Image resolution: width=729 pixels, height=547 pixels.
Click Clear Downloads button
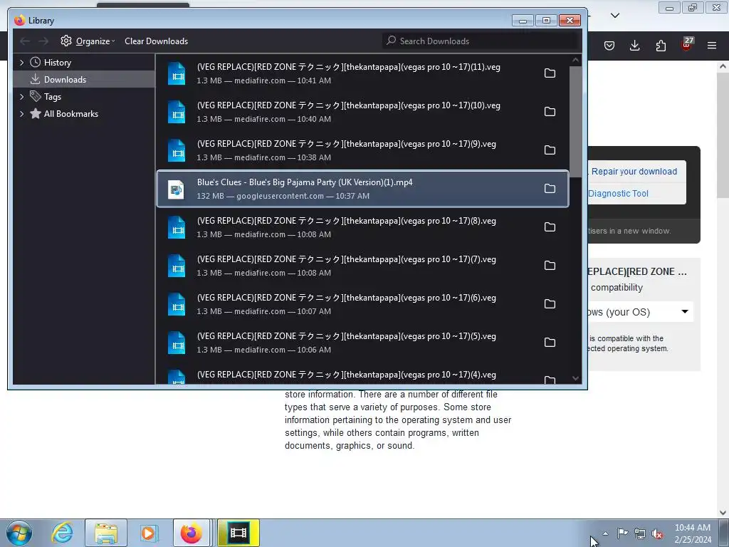coord(156,41)
